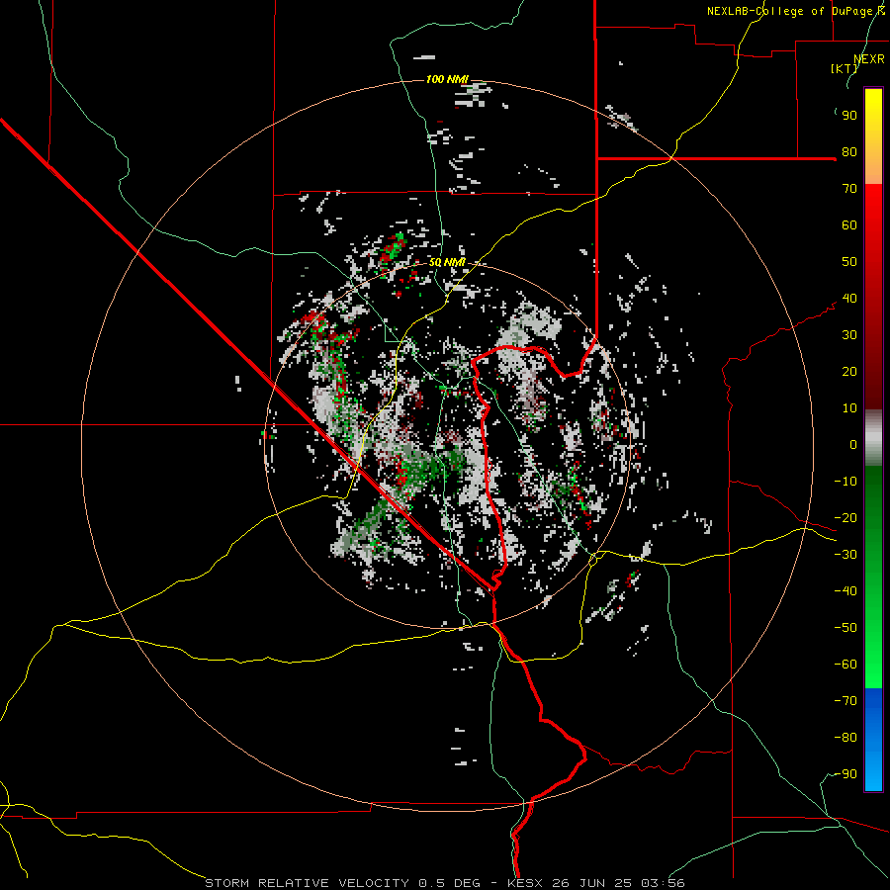Click the -70 value on color scale
Screen dimensions: 890x890
[x=845, y=701]
